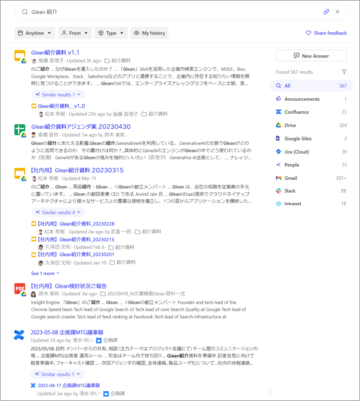Expand See 1 more results

click(45, 273)
